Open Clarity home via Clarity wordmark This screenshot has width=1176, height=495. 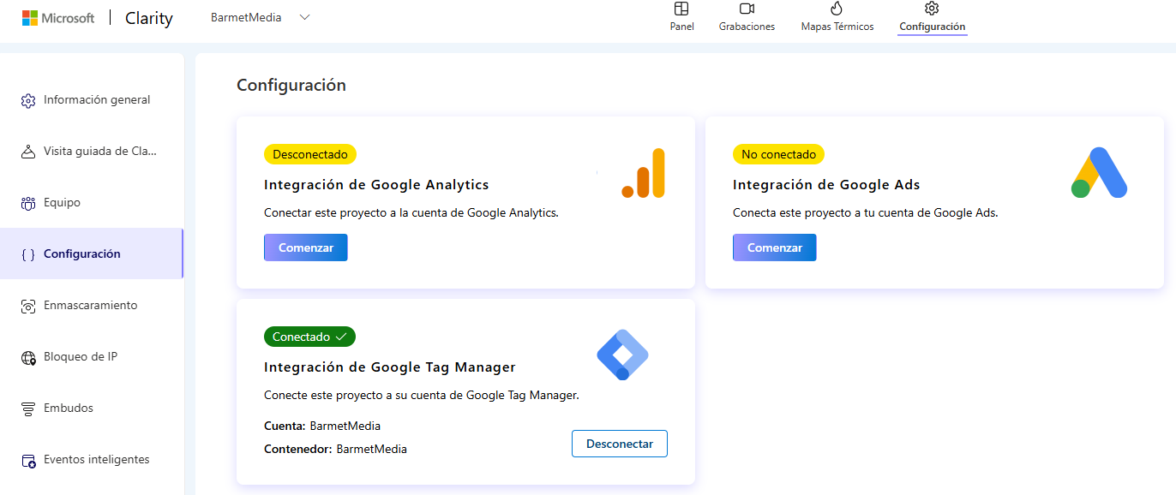[149, 18]
